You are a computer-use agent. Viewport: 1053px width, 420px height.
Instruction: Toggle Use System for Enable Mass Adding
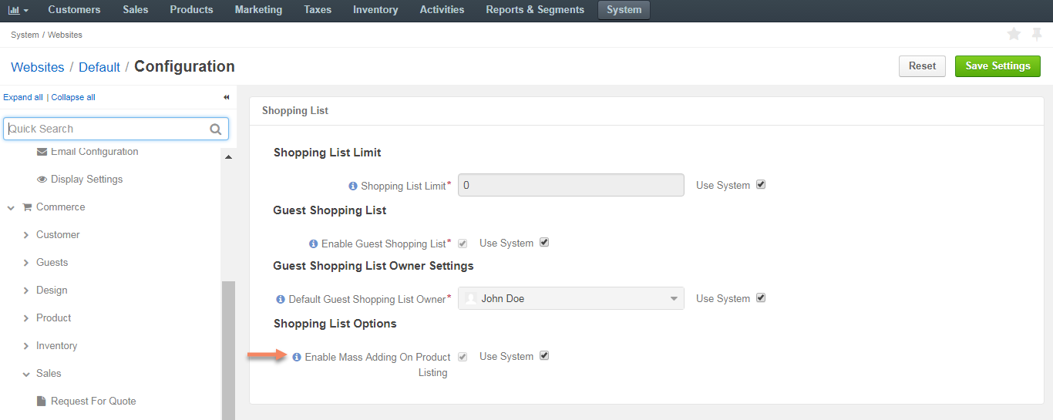(x=544, y=356)
